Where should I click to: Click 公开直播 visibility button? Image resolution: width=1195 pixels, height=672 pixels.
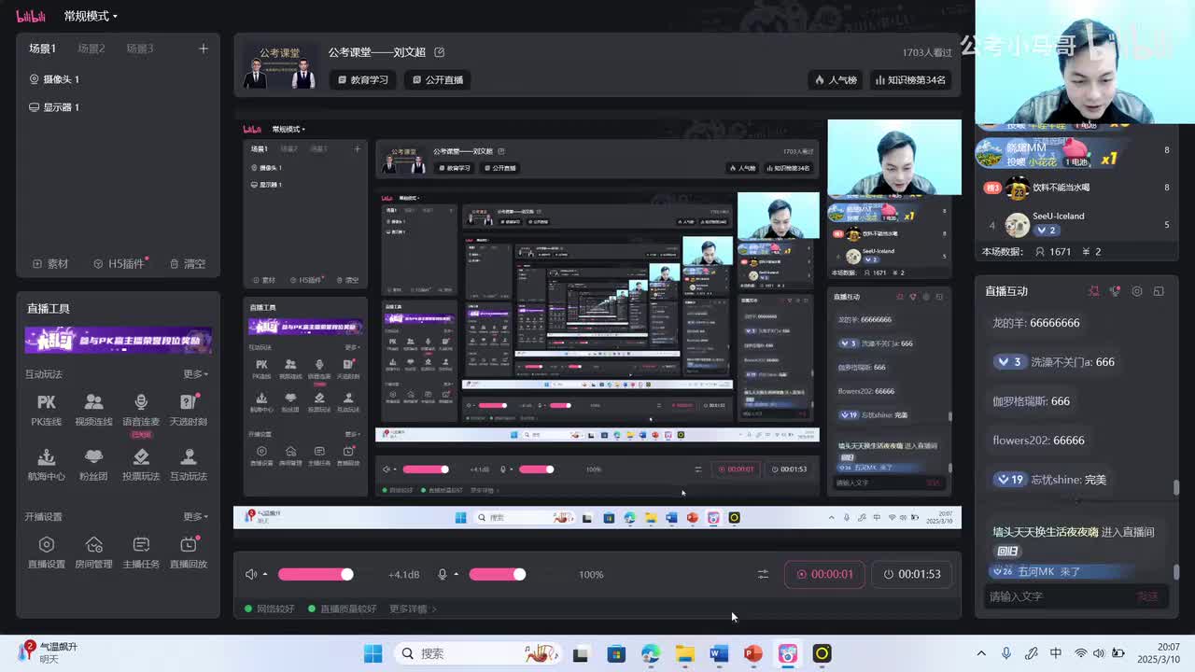(438, 79)
